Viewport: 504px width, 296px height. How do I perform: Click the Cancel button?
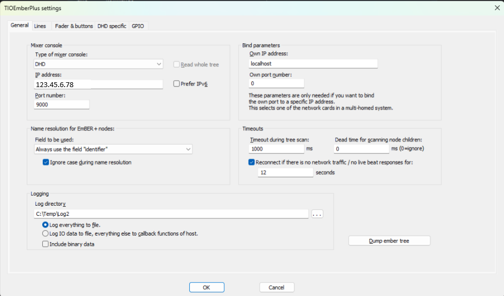pyautogui.click(x=277, y=287)
